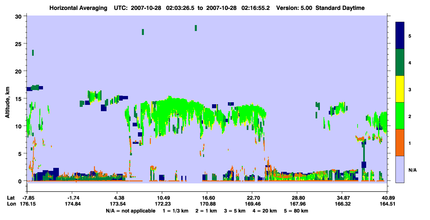Click the colorbar label '4'
The width and height of the screenshot is (430, 220).
(410, 62)
